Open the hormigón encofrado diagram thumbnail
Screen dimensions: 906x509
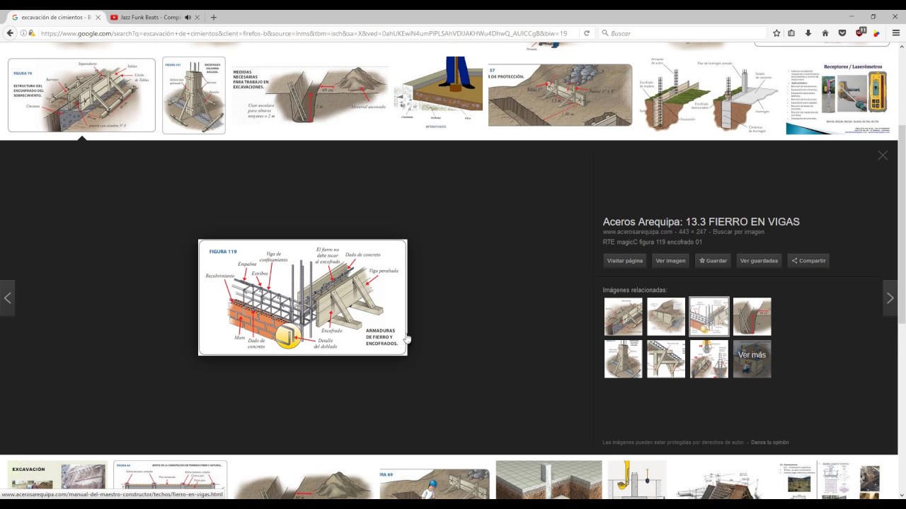pos(709,95)
